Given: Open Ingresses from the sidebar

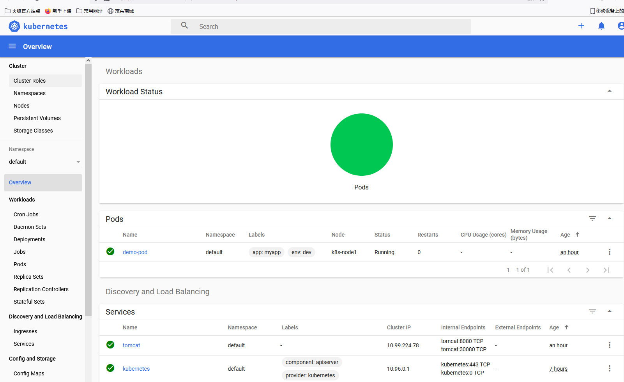Looking at the screenshot, I should pyautogui.click(x=25, y=331).
